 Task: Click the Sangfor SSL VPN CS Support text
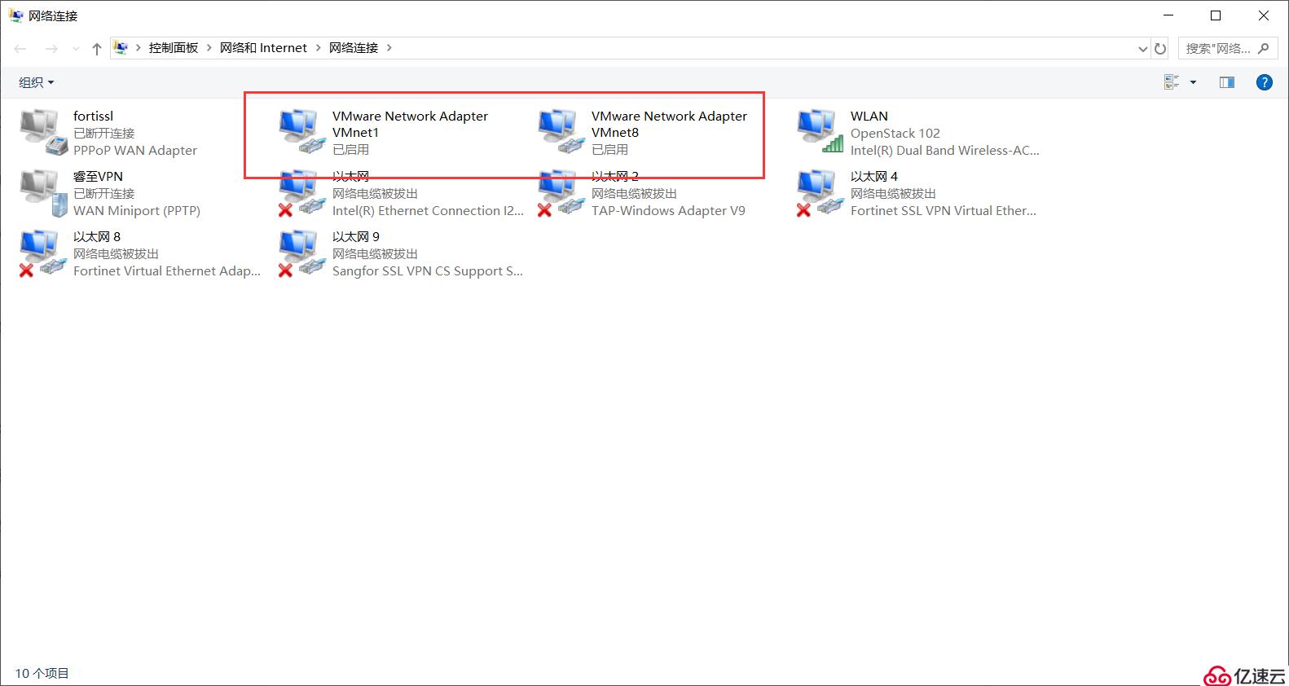click(x=428, y=271)
